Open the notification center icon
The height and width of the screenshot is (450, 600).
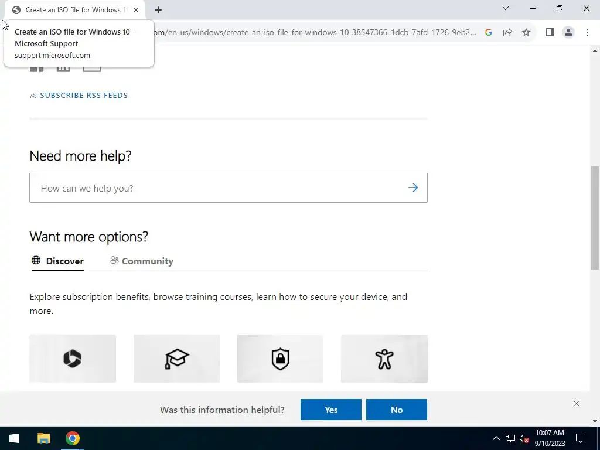coord(581,438)
